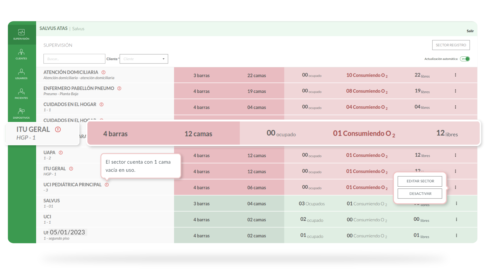Click warning icon in enlarged ITU Geral card

[58, 129]
